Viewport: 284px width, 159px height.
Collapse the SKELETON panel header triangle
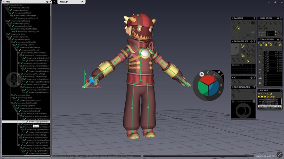click(x=259, y=18)
